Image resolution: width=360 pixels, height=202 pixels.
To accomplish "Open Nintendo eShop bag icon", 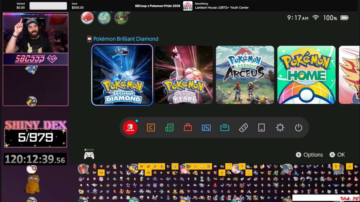I will 188,128.
